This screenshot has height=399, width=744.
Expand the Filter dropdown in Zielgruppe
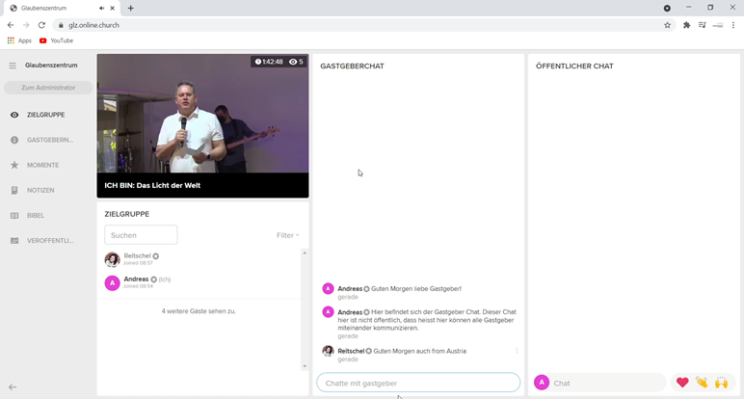(x=287, y=235)
